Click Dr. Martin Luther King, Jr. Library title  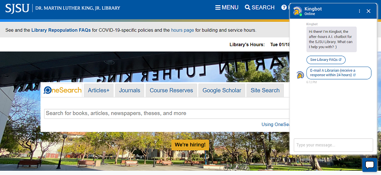(x=78, y=8)
